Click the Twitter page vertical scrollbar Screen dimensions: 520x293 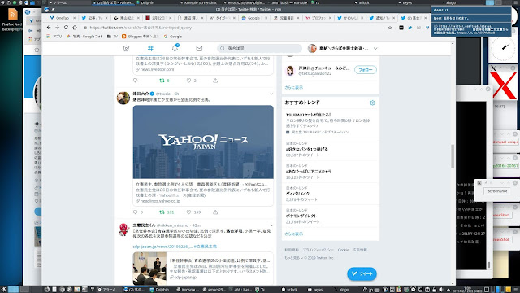[x=453, y=156]
